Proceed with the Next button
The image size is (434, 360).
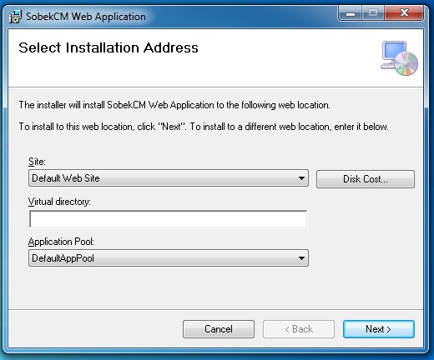(379, 329)
